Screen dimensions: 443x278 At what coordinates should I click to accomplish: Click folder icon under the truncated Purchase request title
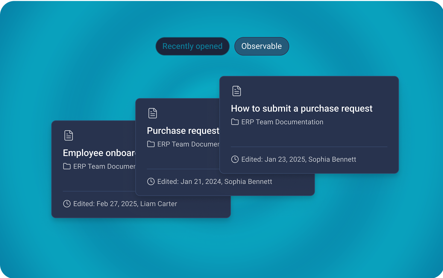(151, 144)
